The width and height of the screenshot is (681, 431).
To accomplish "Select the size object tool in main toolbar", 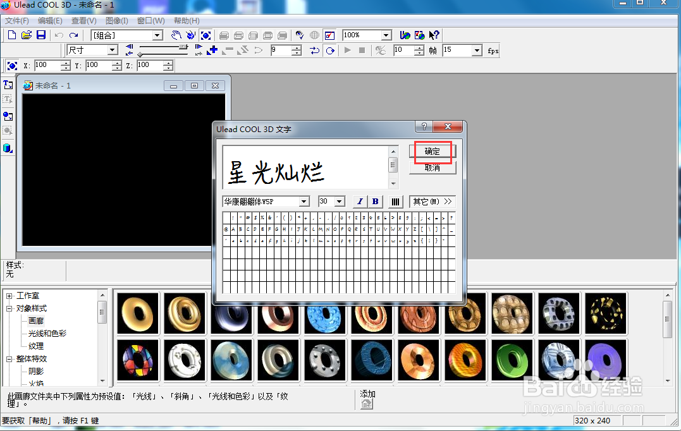I will [x=206, y=35].
